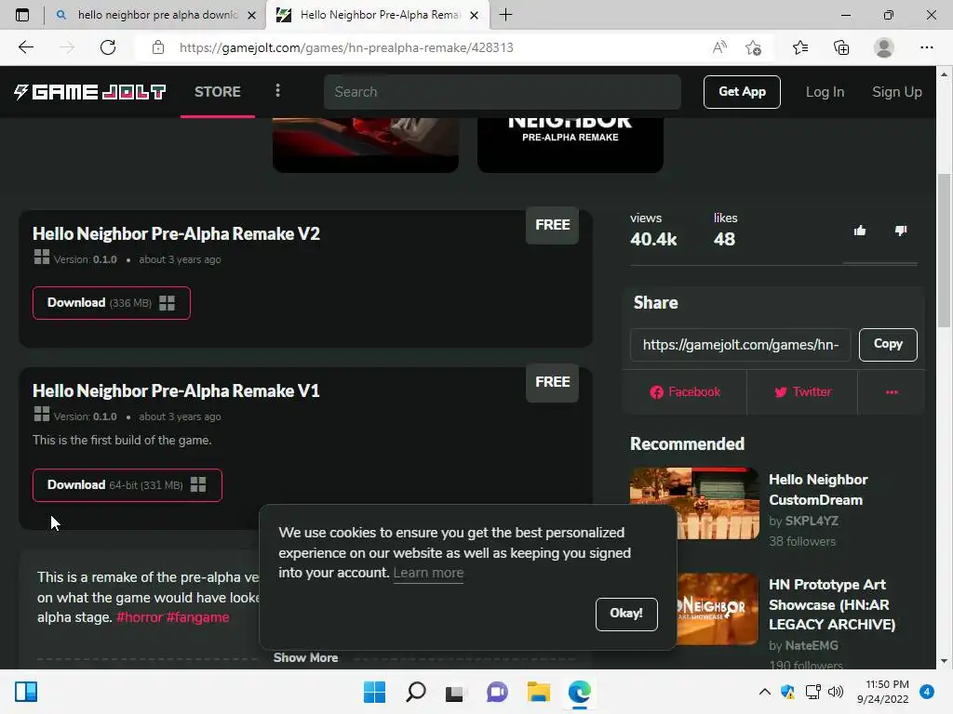The height and width of the screenshot is (714, 953).
Task: Open the #fangame tag
Action: click(x=197, y=617)
